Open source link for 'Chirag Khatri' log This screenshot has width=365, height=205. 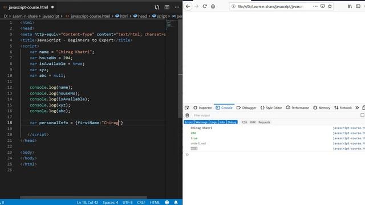point(348,128)
